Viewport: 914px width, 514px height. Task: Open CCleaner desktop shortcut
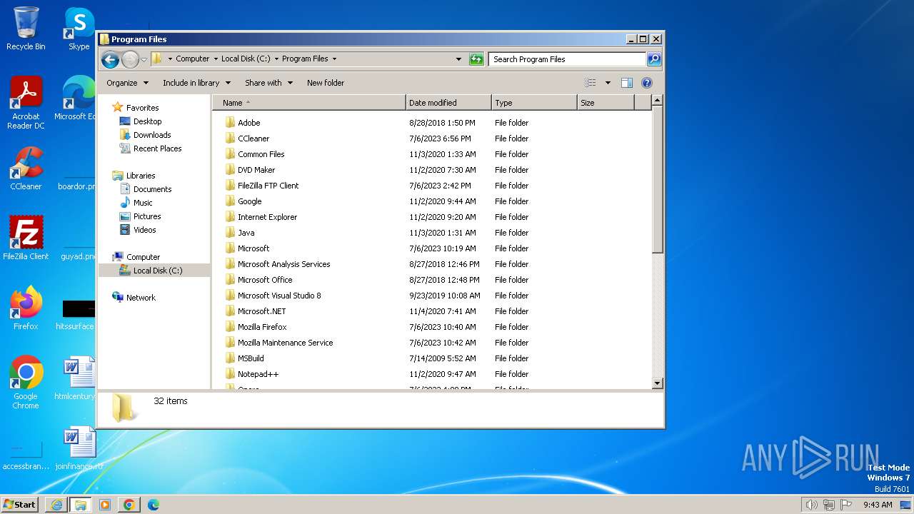point(26,168)
